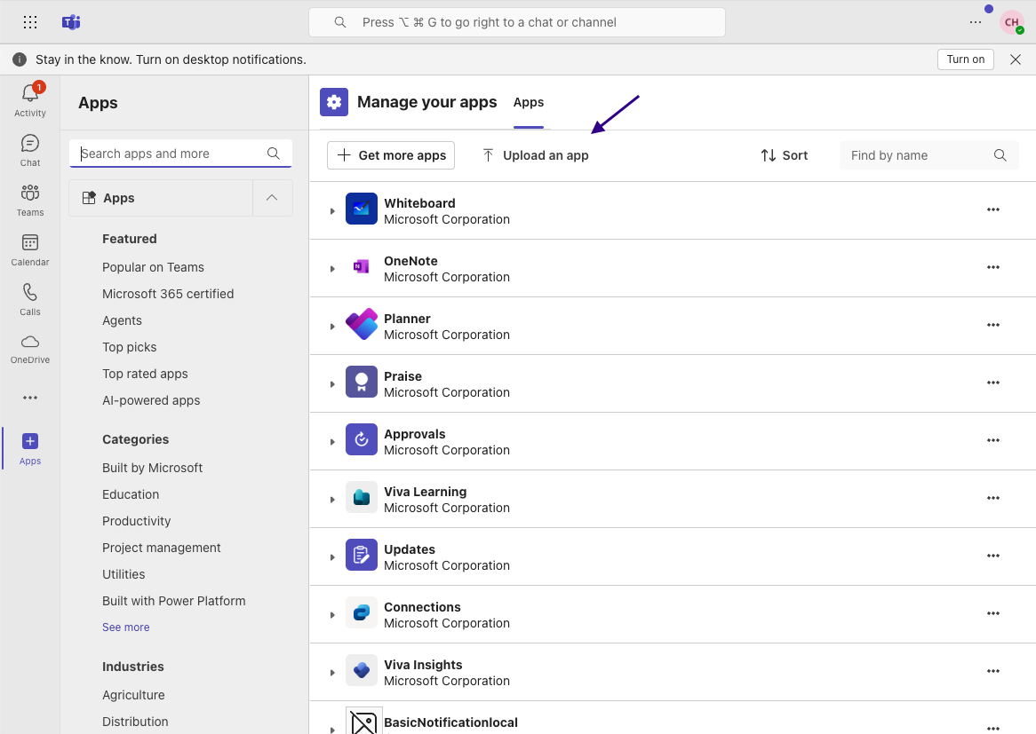Expand the Connections app row
This screenshot has width=1036, height=734.
pos(332,614)
